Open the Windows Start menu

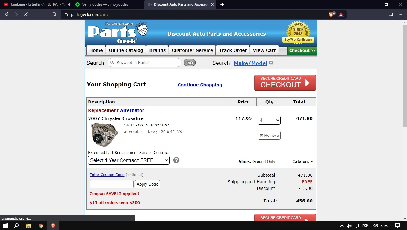(5, 226)
